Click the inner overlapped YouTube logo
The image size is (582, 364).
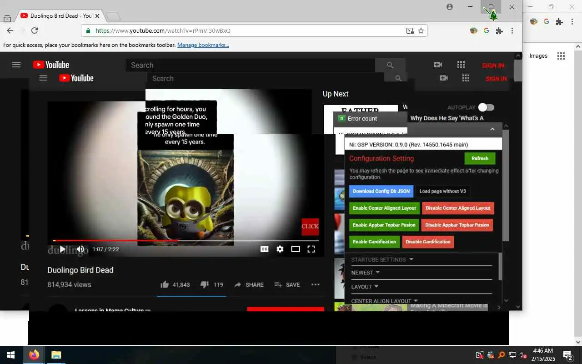(76, 78)
